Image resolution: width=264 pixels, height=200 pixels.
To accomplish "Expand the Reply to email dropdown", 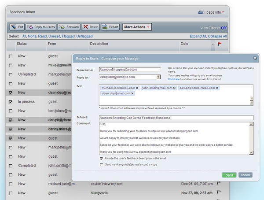I will coord(158,77).
